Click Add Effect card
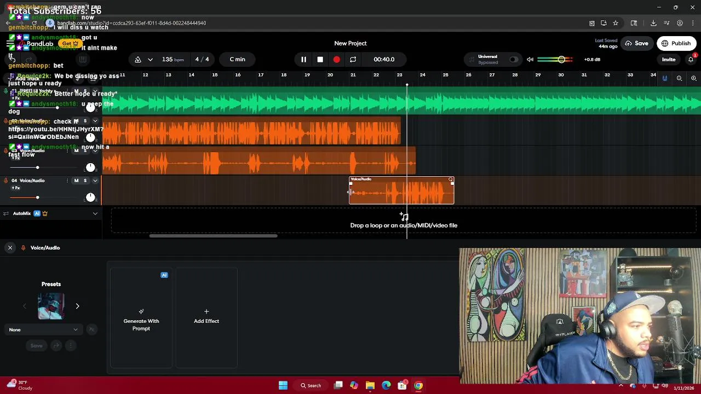This screenshot has width=701, height=394. 206,318
